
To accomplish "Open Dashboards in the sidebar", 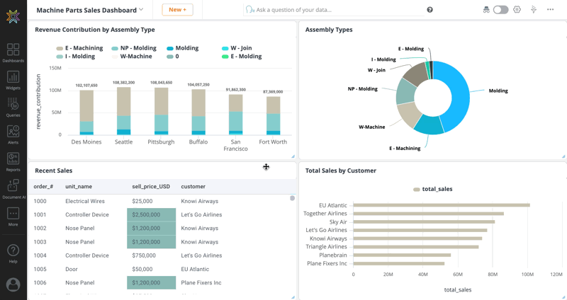I will tap(13, 52).
